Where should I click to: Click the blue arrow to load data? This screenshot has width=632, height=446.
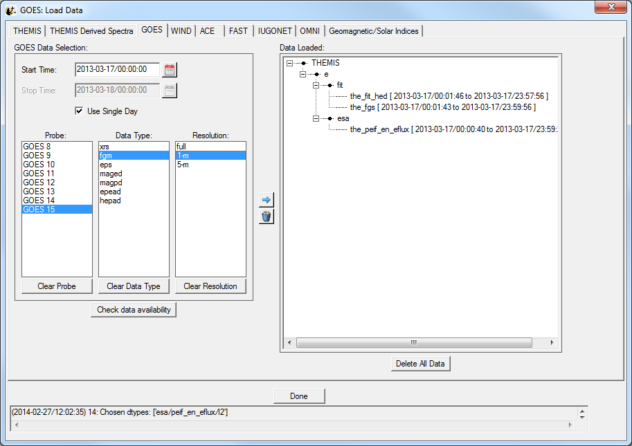(266, 200)
